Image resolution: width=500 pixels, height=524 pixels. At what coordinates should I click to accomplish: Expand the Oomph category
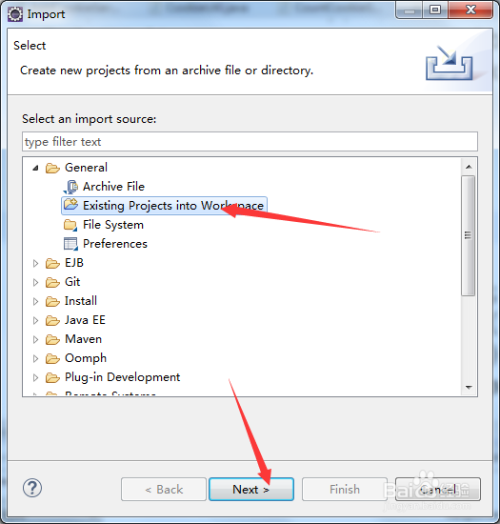(x=35, y=358)
